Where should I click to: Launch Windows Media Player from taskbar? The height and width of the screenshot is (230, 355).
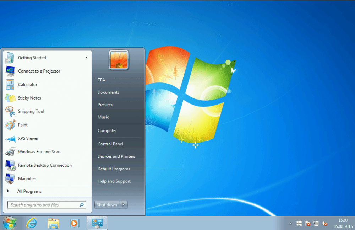[75, 223]
